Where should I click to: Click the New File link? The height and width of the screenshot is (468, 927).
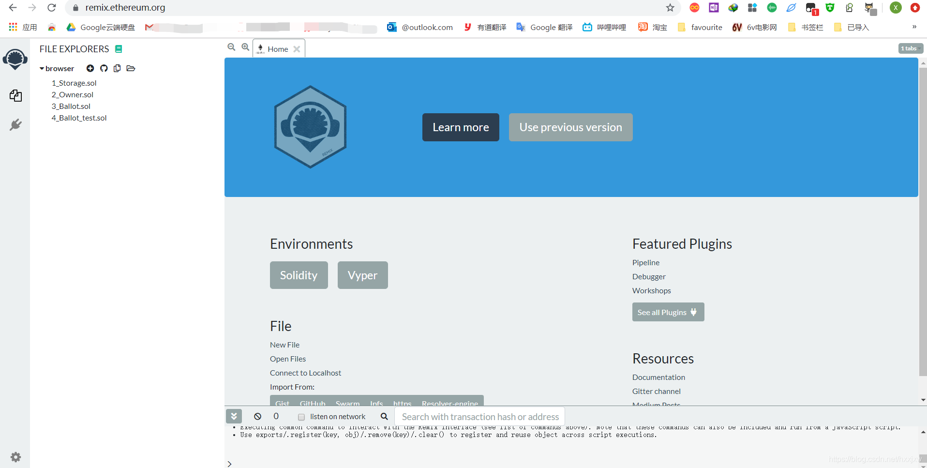point(285,345)
